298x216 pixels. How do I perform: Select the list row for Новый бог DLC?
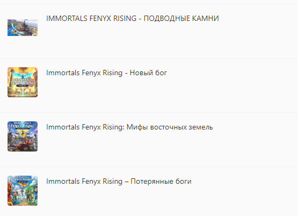(x=149, y=85)
